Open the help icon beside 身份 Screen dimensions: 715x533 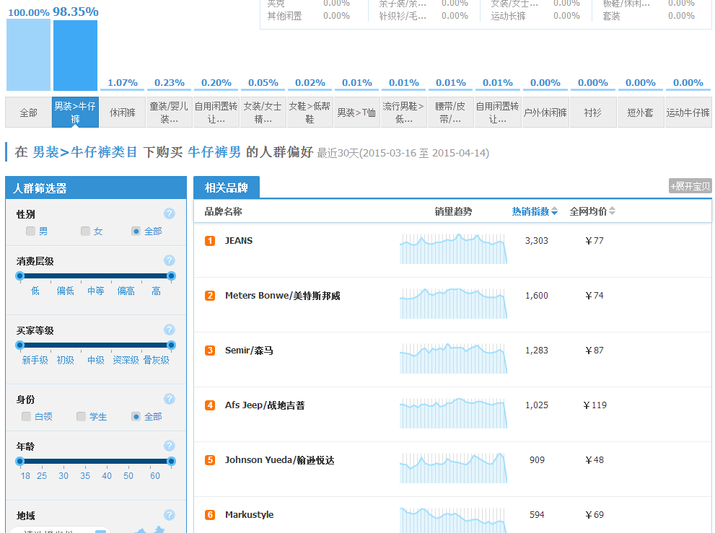tap(169, 399)
